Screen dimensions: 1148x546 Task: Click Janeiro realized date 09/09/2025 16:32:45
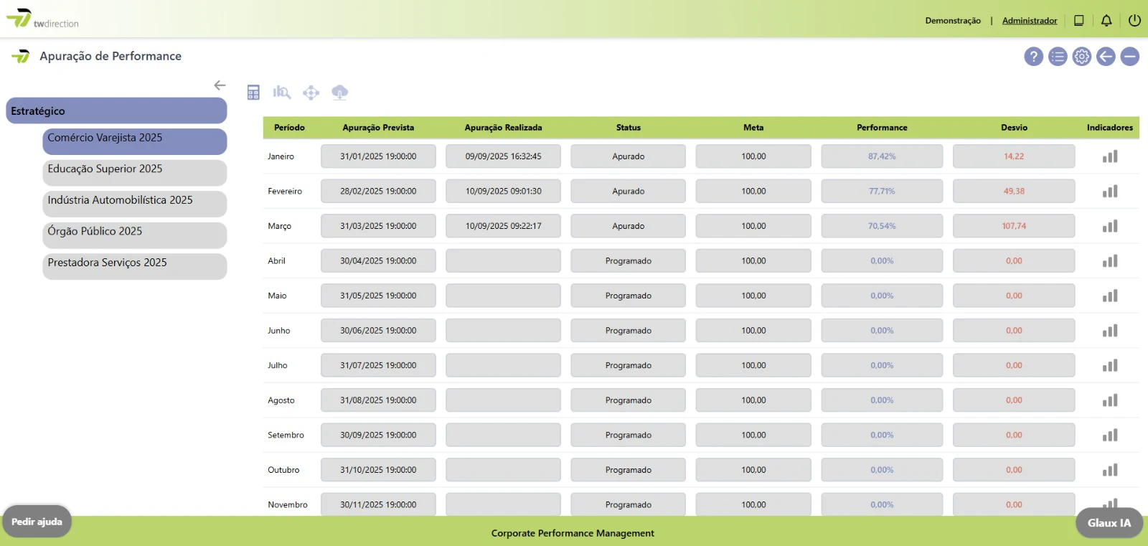503,156
